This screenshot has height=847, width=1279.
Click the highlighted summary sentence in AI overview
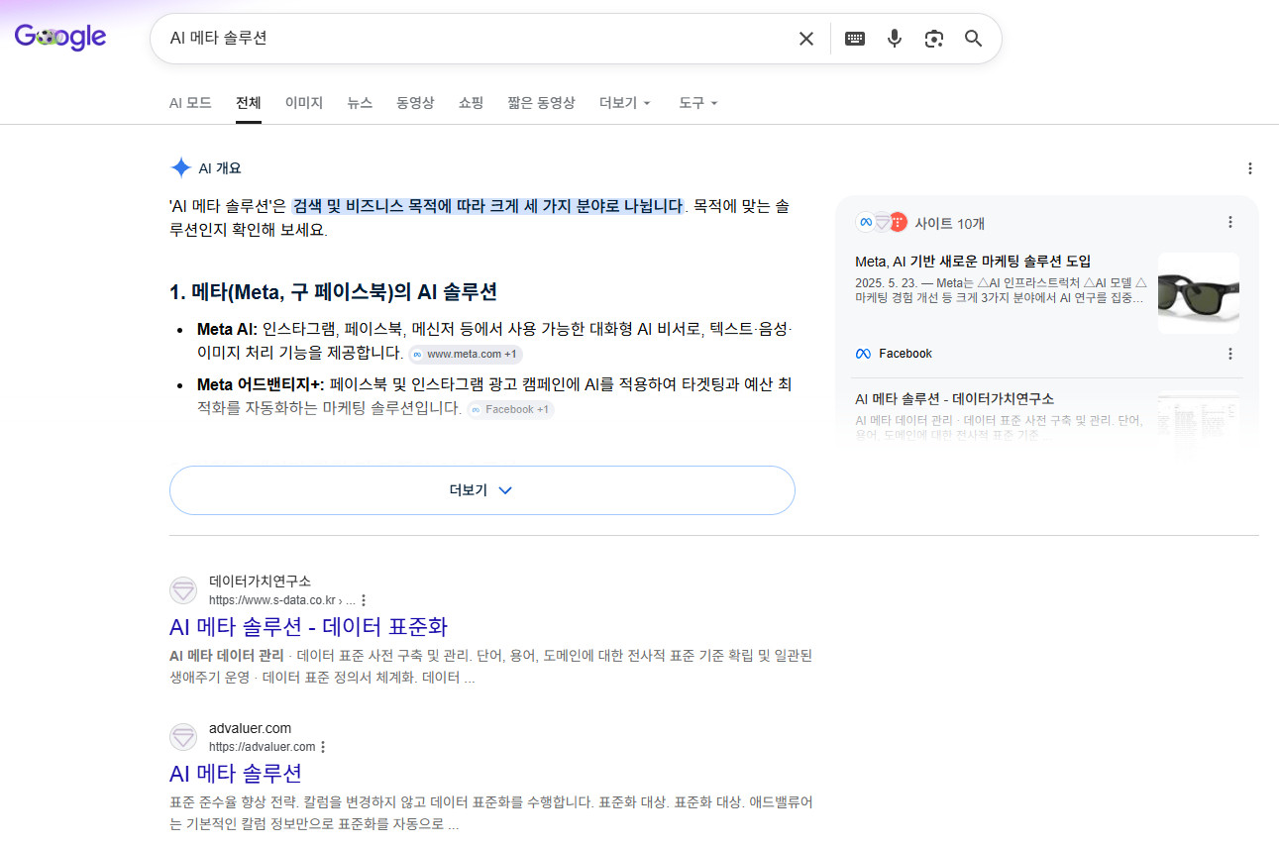coord(487,206)
